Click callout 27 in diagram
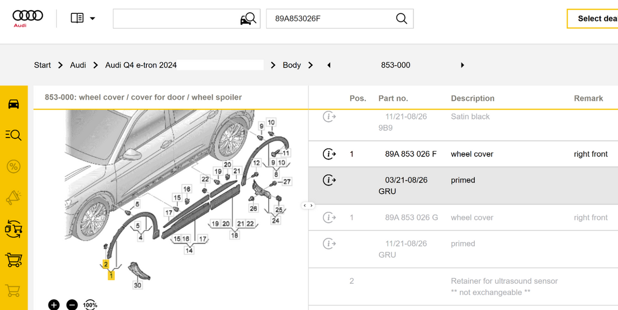This screenshot has width=618, height=310. tap(287, 181)
